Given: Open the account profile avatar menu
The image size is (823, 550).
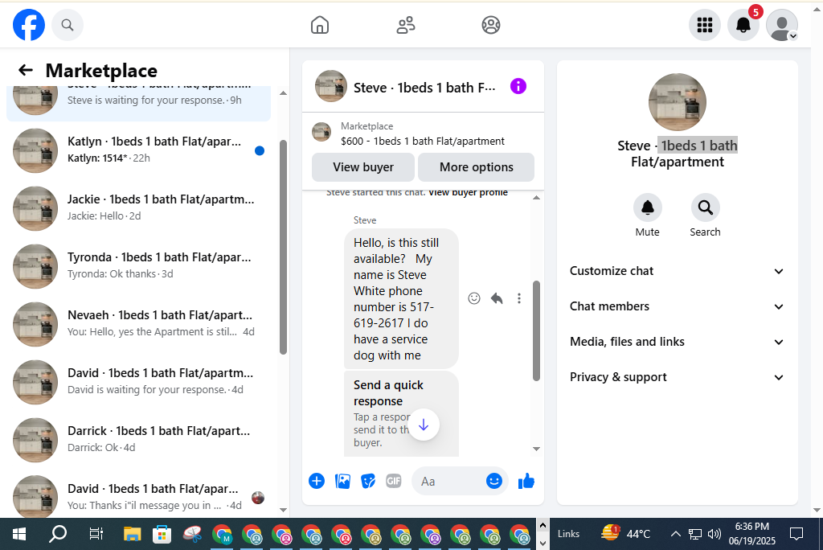Looking at the screenshot, I should (782, 25).
